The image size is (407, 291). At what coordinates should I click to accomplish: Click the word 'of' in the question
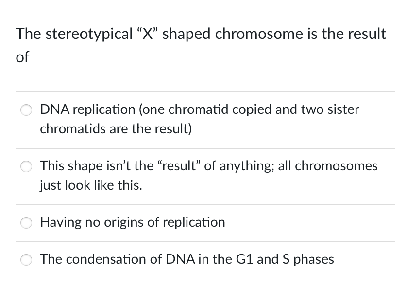pos(22,57)
